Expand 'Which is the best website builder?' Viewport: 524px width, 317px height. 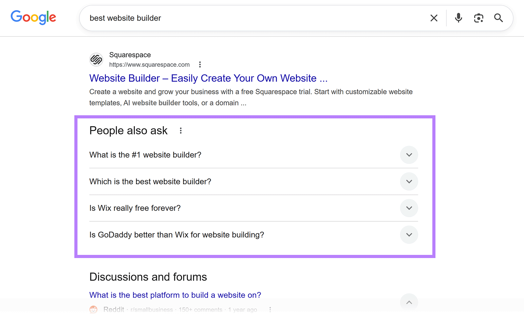tap(409, 181)
